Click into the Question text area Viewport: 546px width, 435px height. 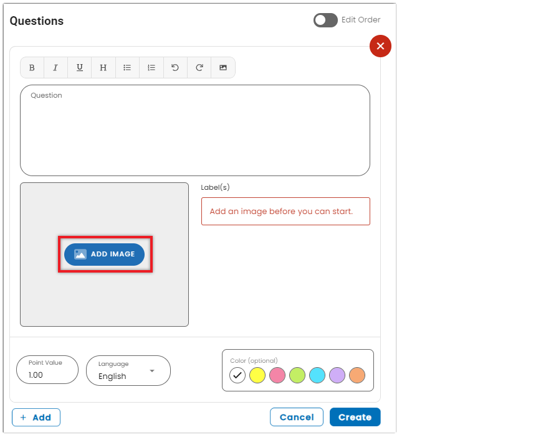pyautogui.click(x=195, y=131)
